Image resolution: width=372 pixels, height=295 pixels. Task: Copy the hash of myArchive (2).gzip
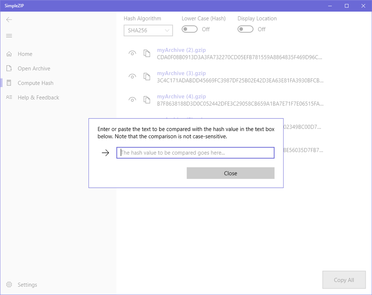click(146, 53)
